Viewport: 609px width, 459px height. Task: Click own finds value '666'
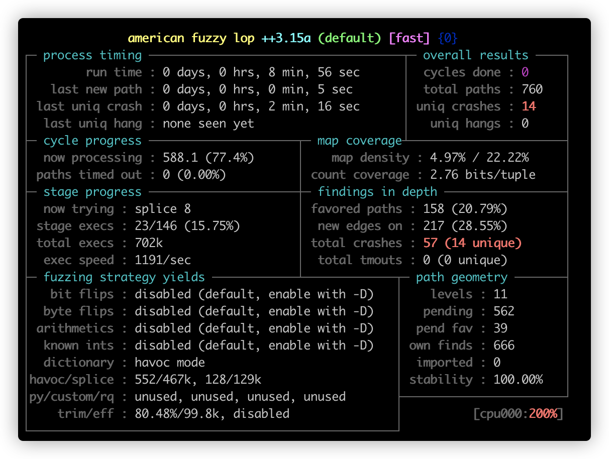pos(504,346)
